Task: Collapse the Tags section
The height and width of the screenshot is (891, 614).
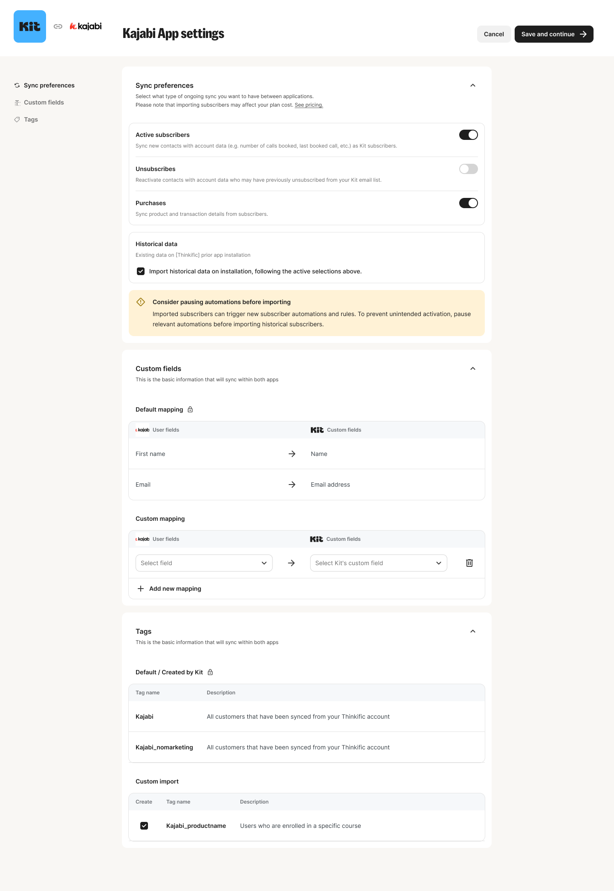Action: [x=472, y=631]
